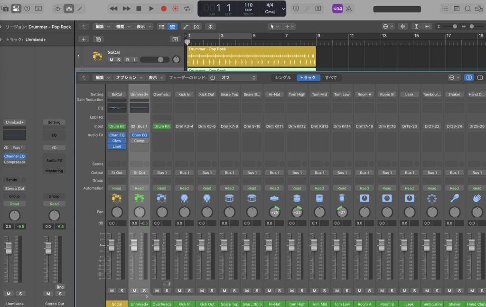The width and height of the screenshot is (486, 307).
Task: Show automation curve icon in tracks toolbar
Action: pyautogui.click(x=186, y=27)
